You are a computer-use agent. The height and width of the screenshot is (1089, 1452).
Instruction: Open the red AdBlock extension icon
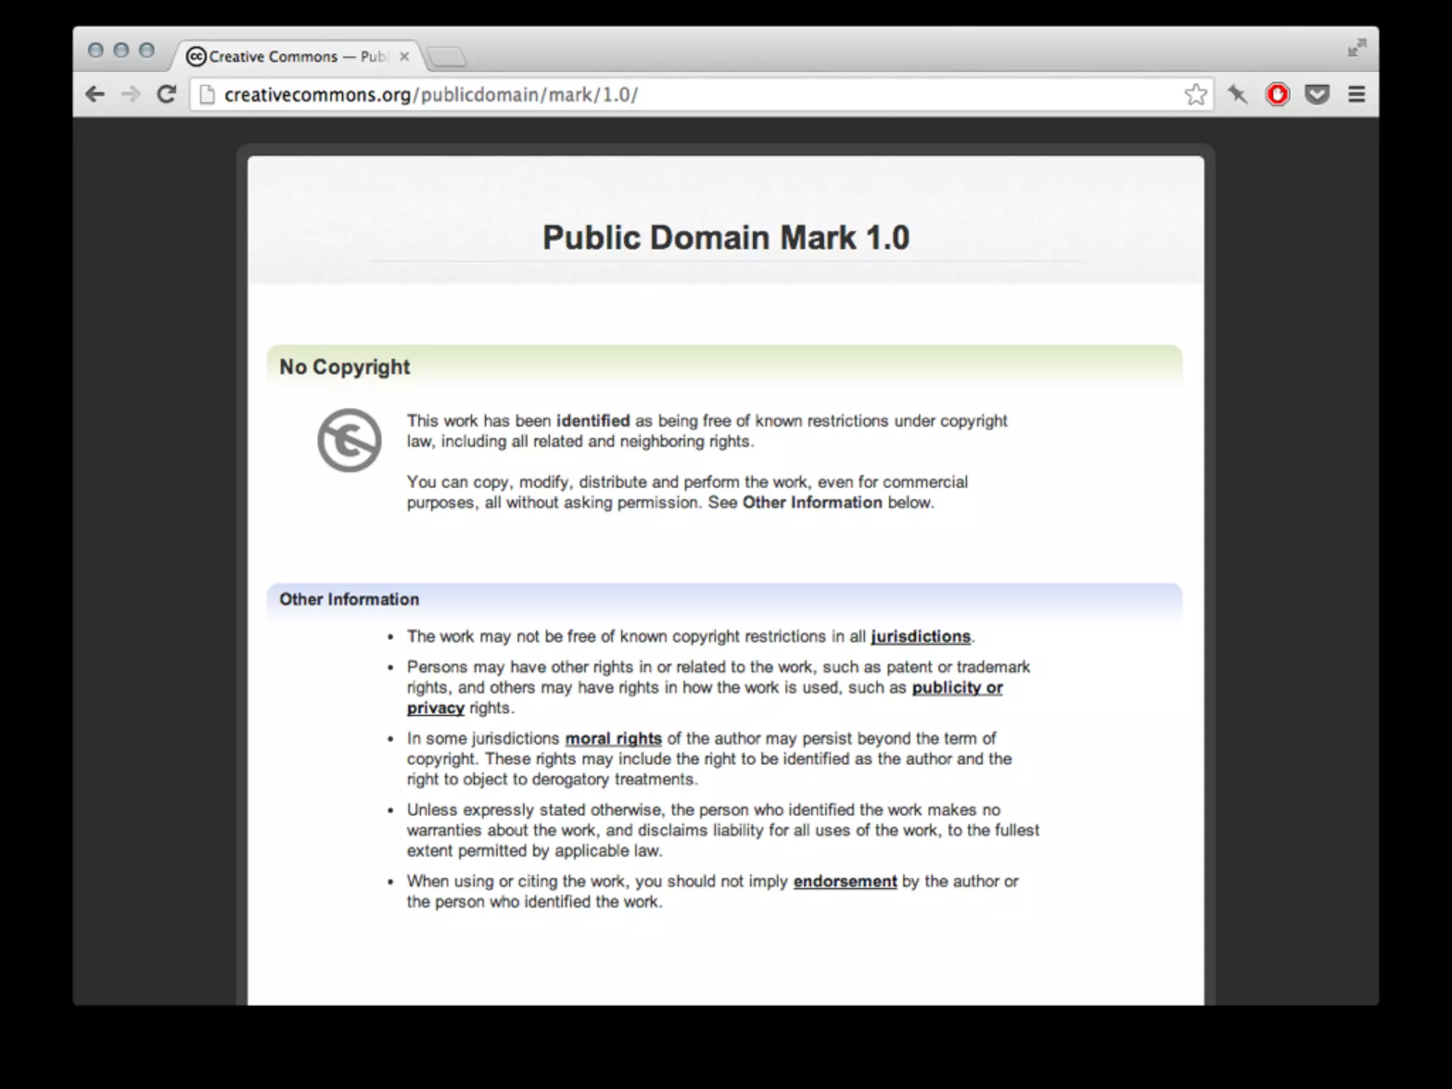coord(1278,94)
